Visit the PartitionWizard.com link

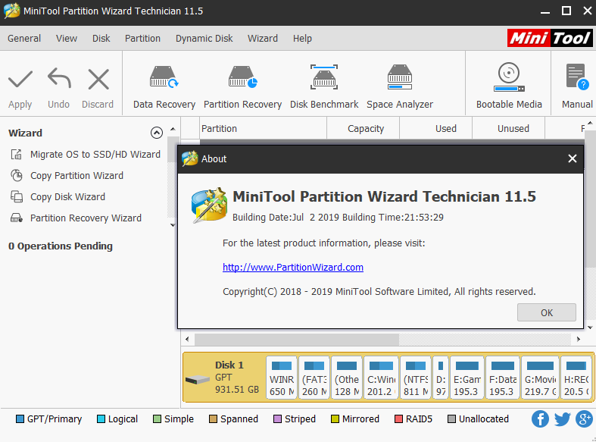(292, 268)
